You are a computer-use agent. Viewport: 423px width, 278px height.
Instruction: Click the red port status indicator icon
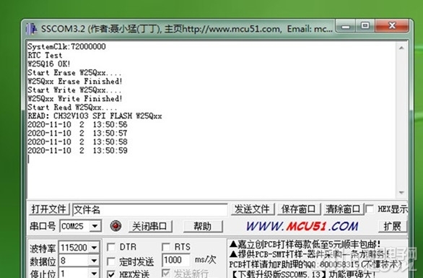[x=115, y=226]
